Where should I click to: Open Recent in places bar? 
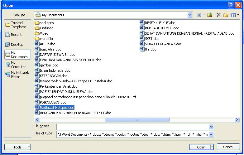[x=17, y=35]
